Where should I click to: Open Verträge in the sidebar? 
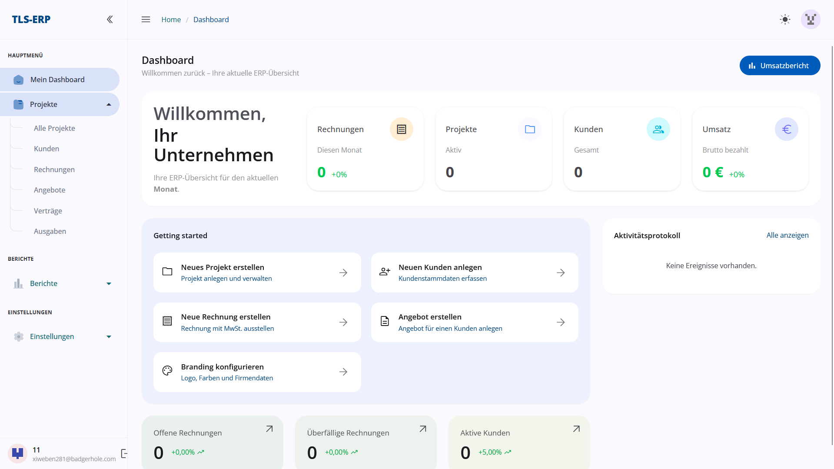48,211
